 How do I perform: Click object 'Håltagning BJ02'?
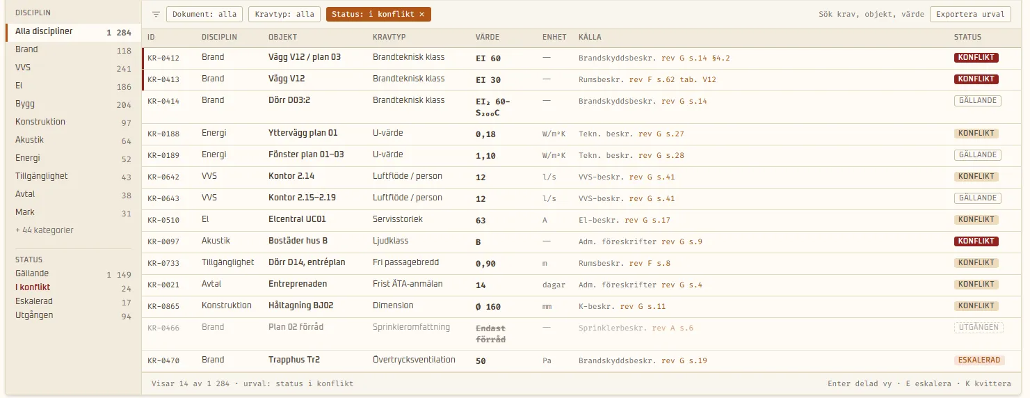[x=301, y=305]
